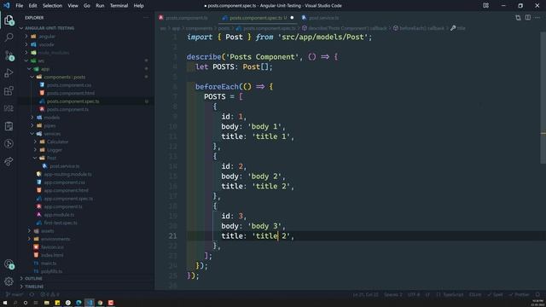Click the Ln 21 cursor position status item
The height and width of the screenshot is (307, 546).
pyautogui.click(x=366, y=294)
